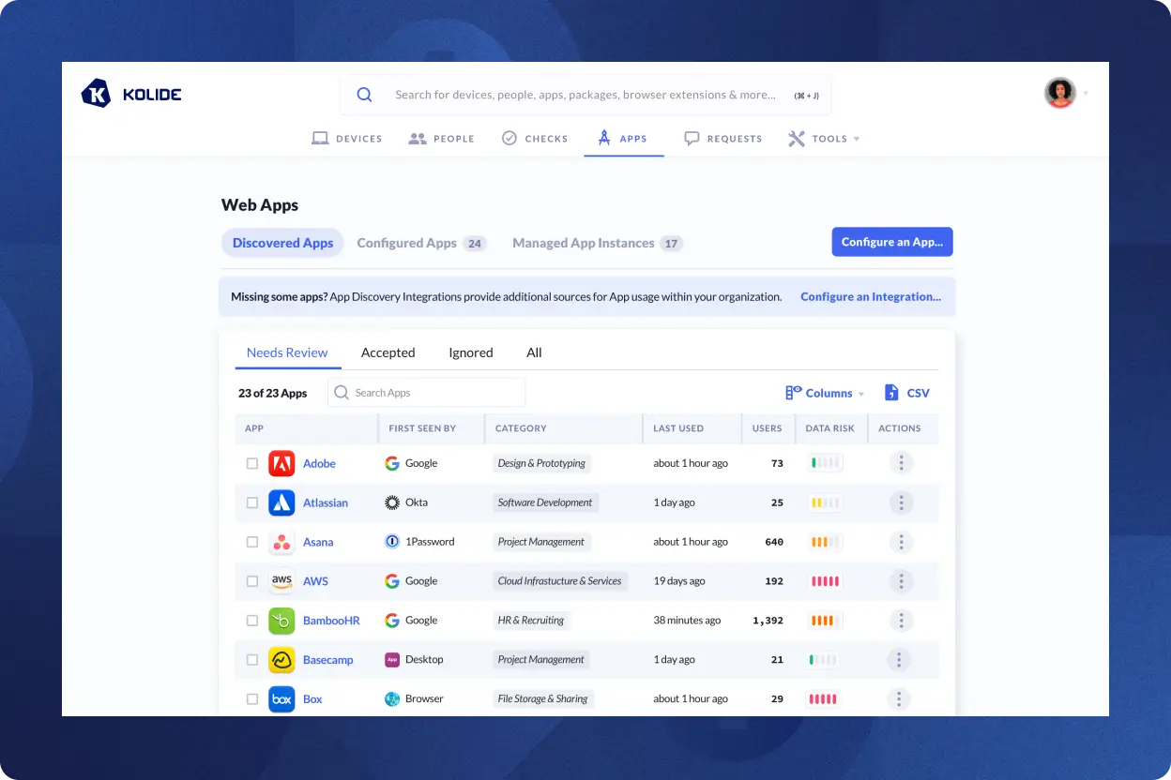The width and height of the screenshot is (1171, 780).
Task: Select the AWS row checkbox
Action: click(251, 581)
